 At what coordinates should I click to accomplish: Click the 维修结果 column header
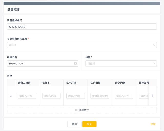(144, 83)
